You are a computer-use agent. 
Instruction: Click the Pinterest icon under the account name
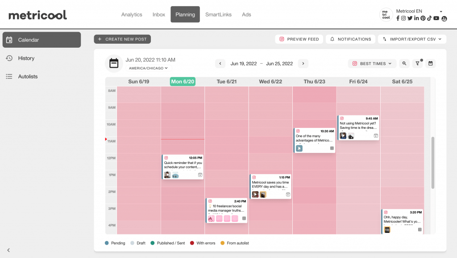tap(423, 18)
